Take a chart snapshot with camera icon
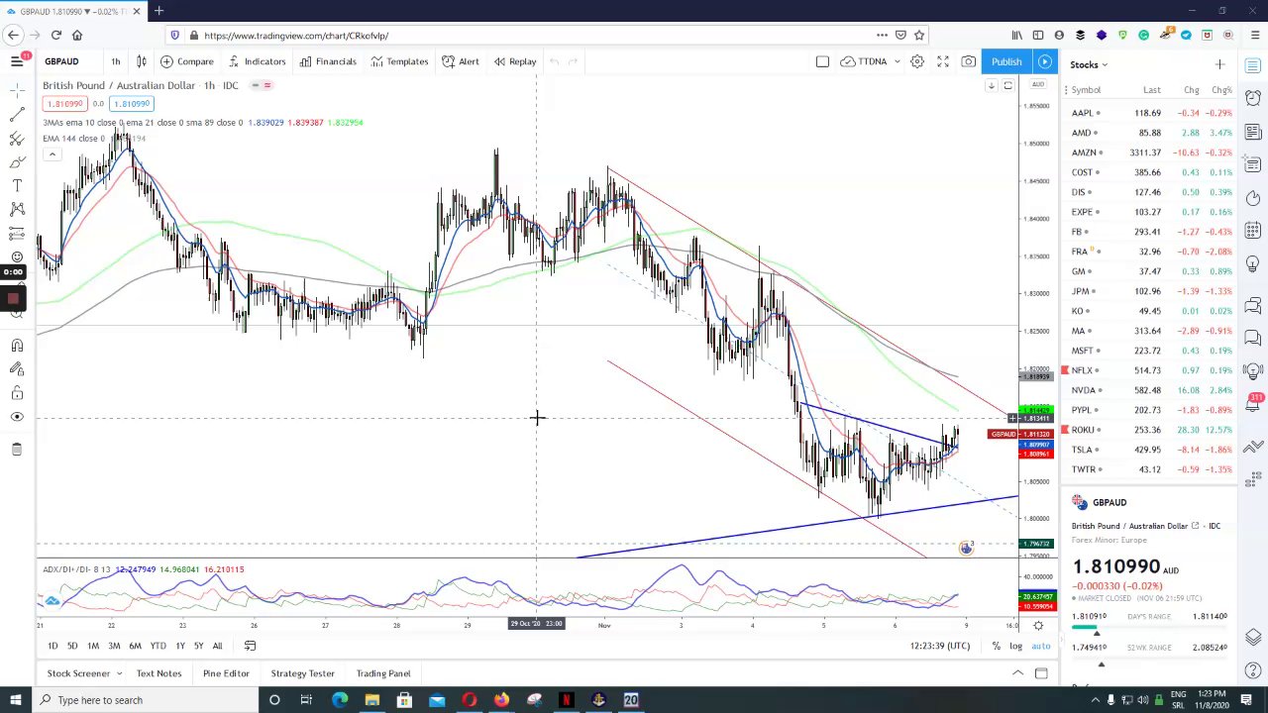 pos(968,61)
